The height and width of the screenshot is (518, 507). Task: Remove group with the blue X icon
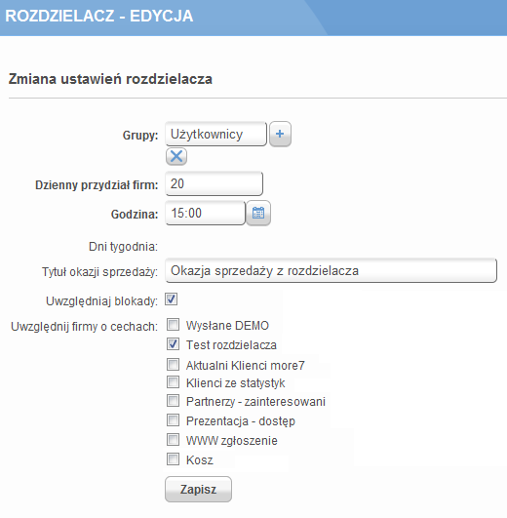tap(176, 156)
